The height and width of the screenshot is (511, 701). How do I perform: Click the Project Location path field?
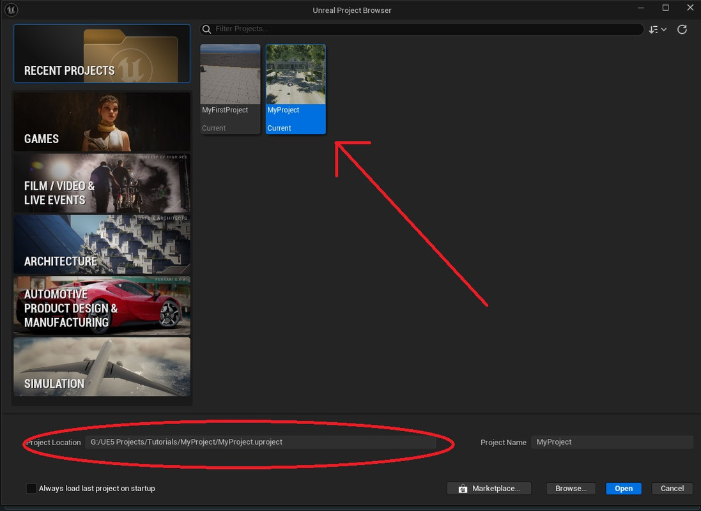[261, 442]
